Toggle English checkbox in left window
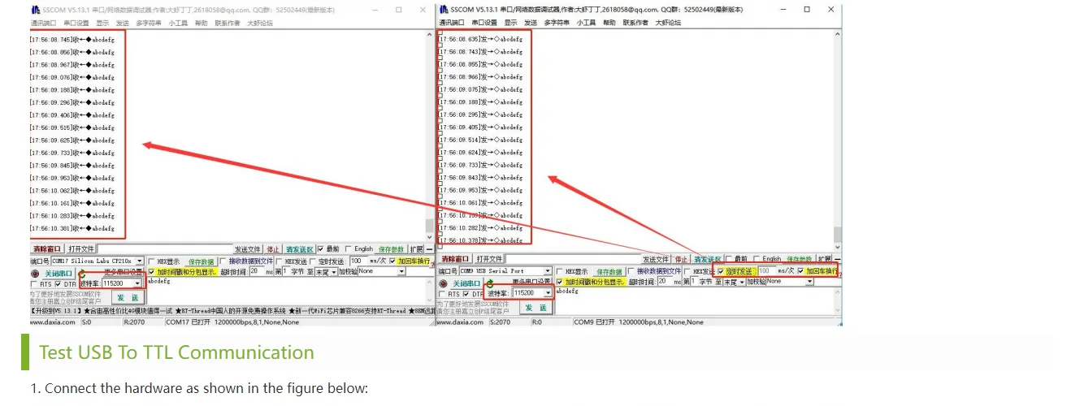This screenshot has width=1071, height=406. pos(349,249)
